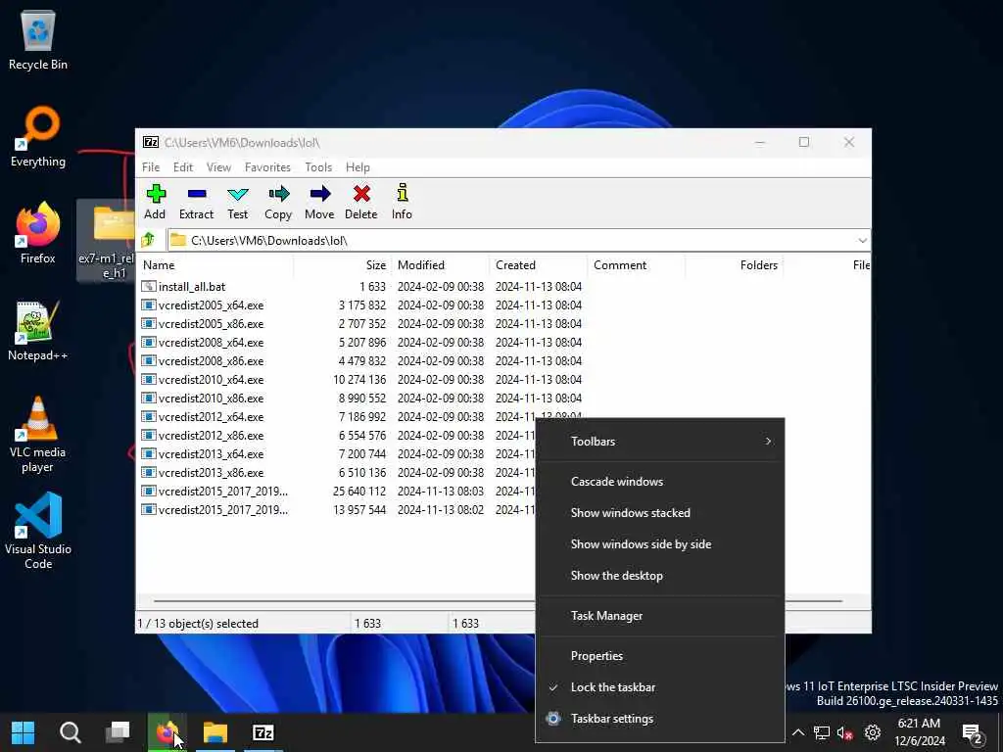This screenshot has height=752, width=1003.
Task: Sort by Name column header
Action: click(x=216, y=264)
